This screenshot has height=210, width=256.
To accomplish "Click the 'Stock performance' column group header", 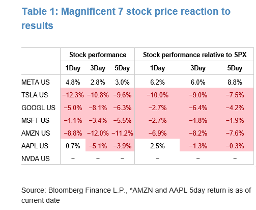I will (x=98, y=55).
